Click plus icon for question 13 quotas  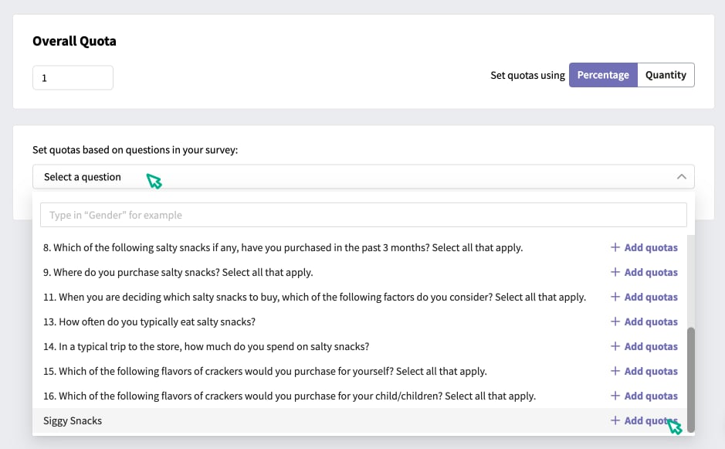tap(615, 321)
